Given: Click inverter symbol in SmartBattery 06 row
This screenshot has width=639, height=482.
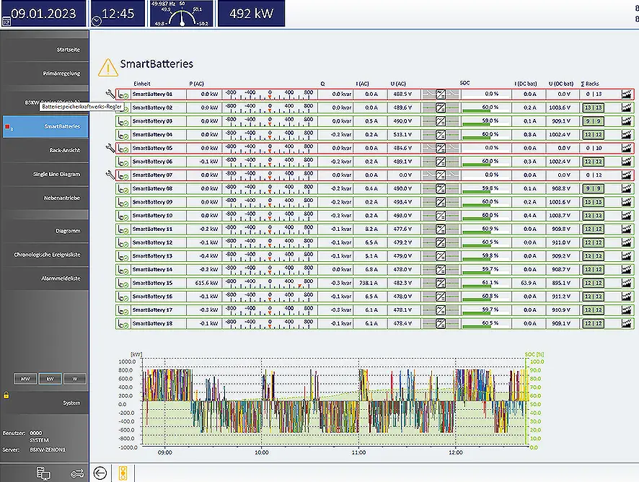Looking at the screenshot, I should pos(441,162).
